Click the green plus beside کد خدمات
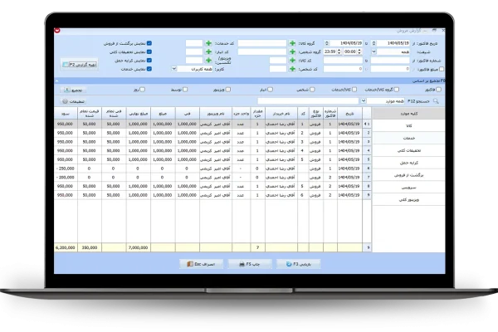This screenshot has height=332, width=498. pos(207,42)
